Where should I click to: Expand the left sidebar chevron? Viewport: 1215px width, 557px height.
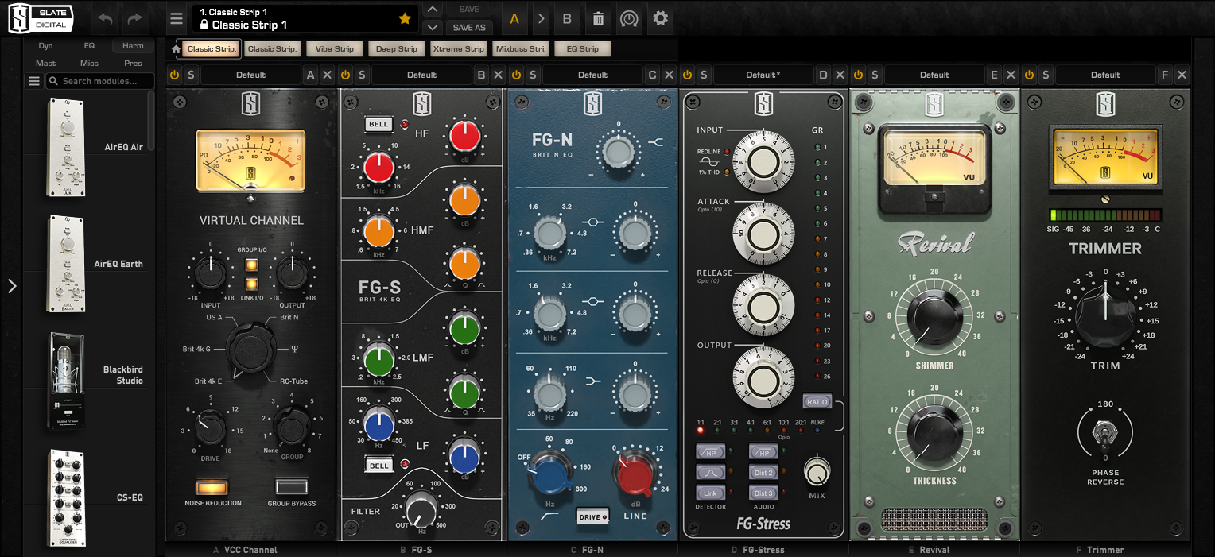11,286
